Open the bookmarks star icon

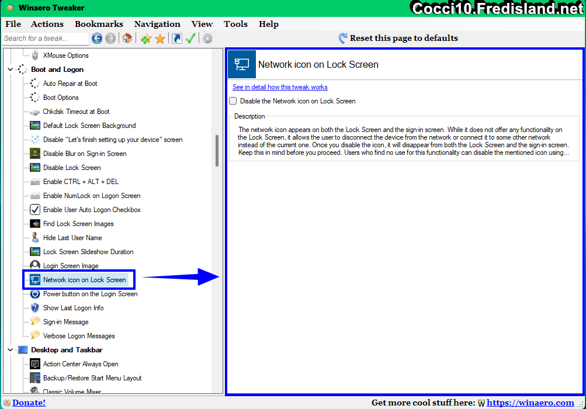click(x=160, y=38)
